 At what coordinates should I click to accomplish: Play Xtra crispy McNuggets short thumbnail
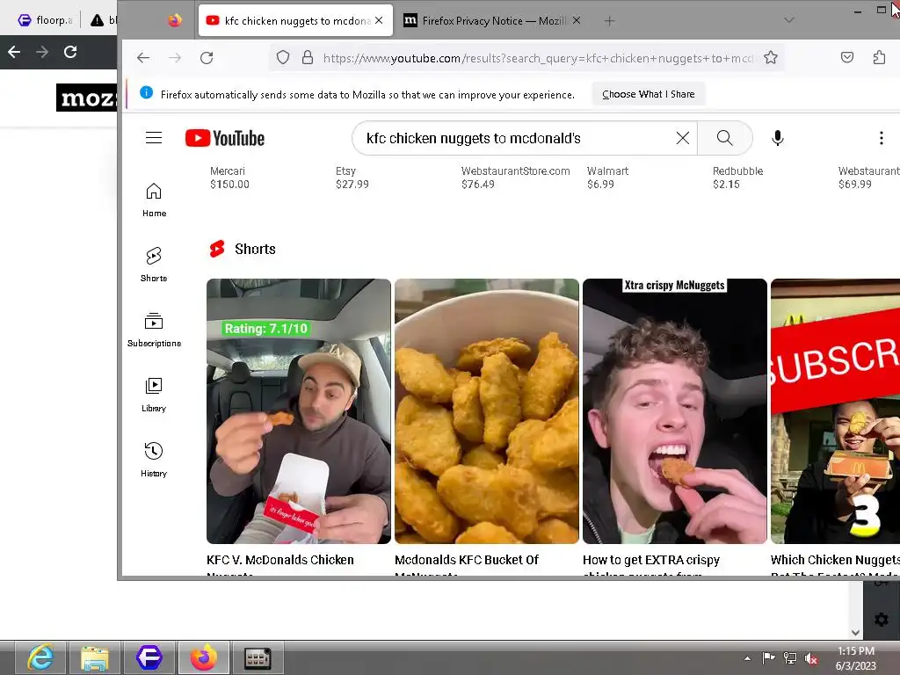click(x=674, y=411)
